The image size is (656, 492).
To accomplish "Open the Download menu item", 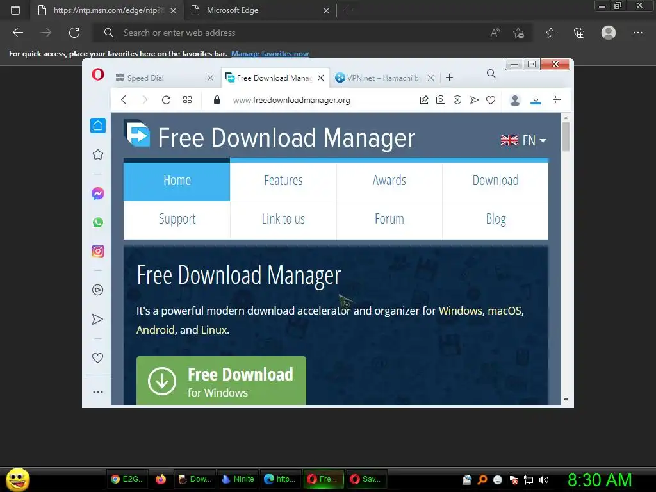I will pos(495,180).
